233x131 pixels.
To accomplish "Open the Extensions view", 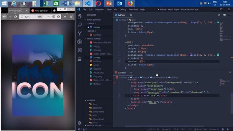I will coord(80,50).
